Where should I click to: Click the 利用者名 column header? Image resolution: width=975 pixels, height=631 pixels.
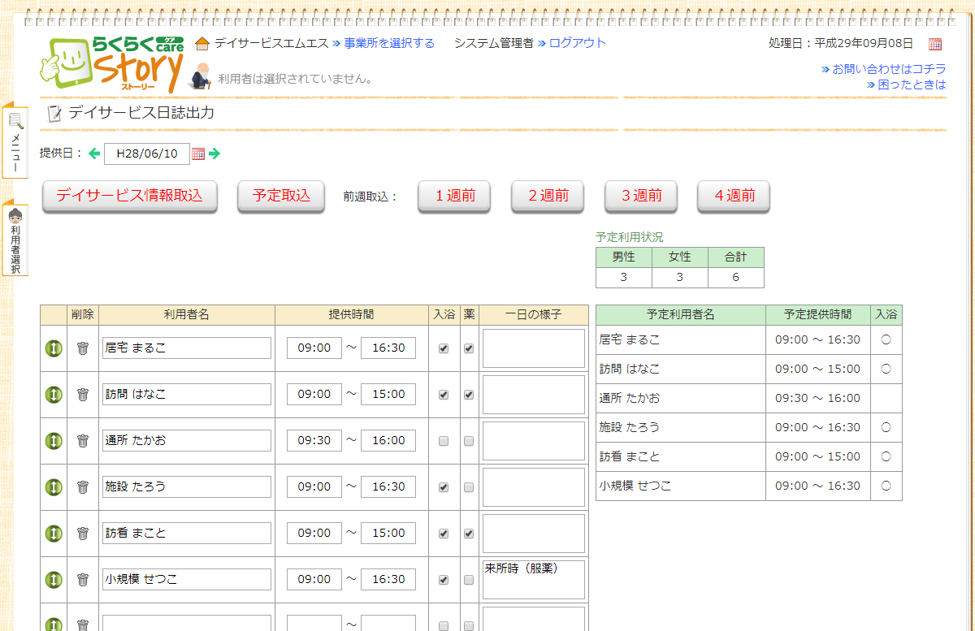(187, 315)
